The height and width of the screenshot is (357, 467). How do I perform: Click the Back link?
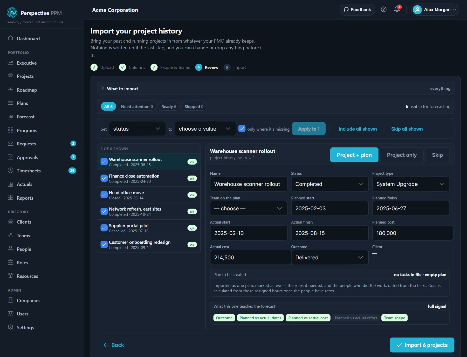[114, 345]
